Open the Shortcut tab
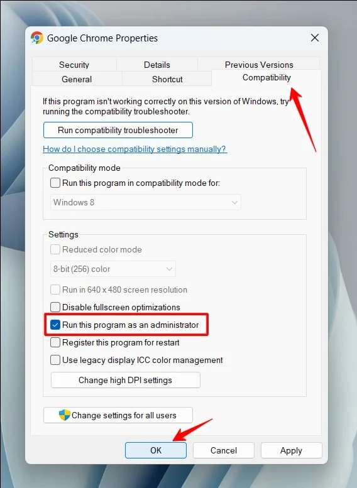357x488 pixels. (167, 79)
